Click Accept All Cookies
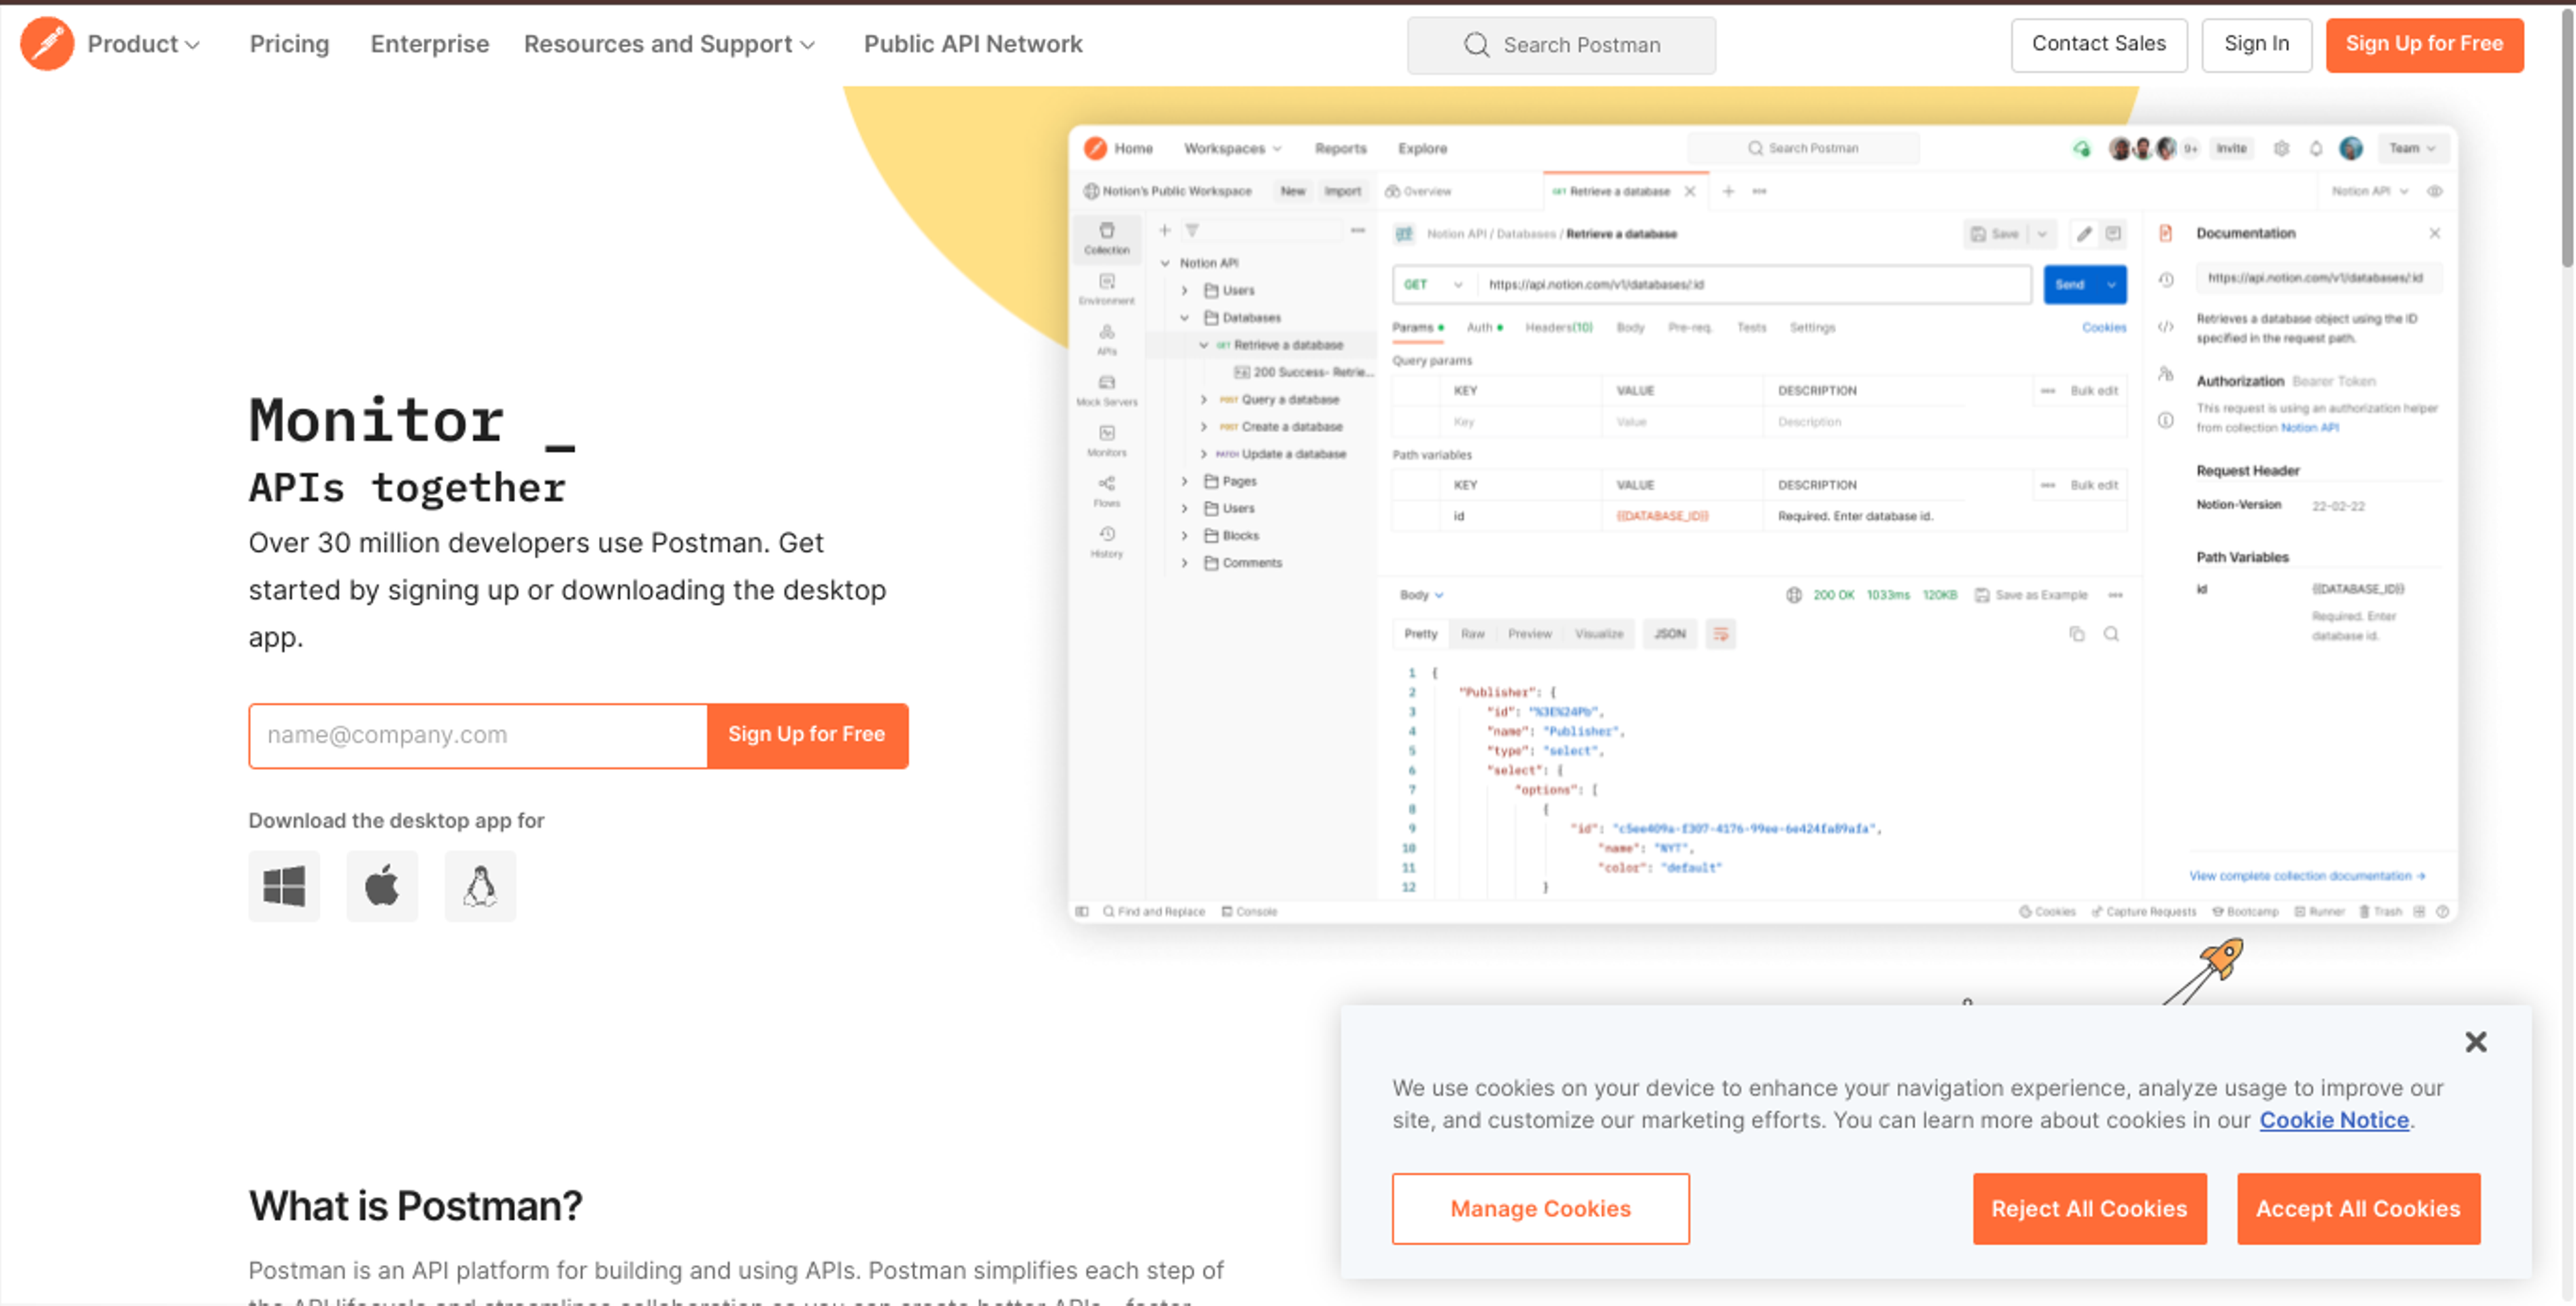The image size is (2576, 1306). (2358, 1209)
